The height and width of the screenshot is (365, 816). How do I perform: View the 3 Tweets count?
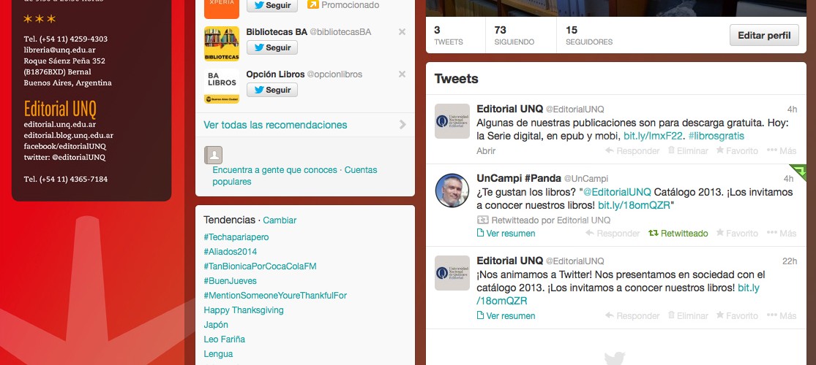pos(449,35)
